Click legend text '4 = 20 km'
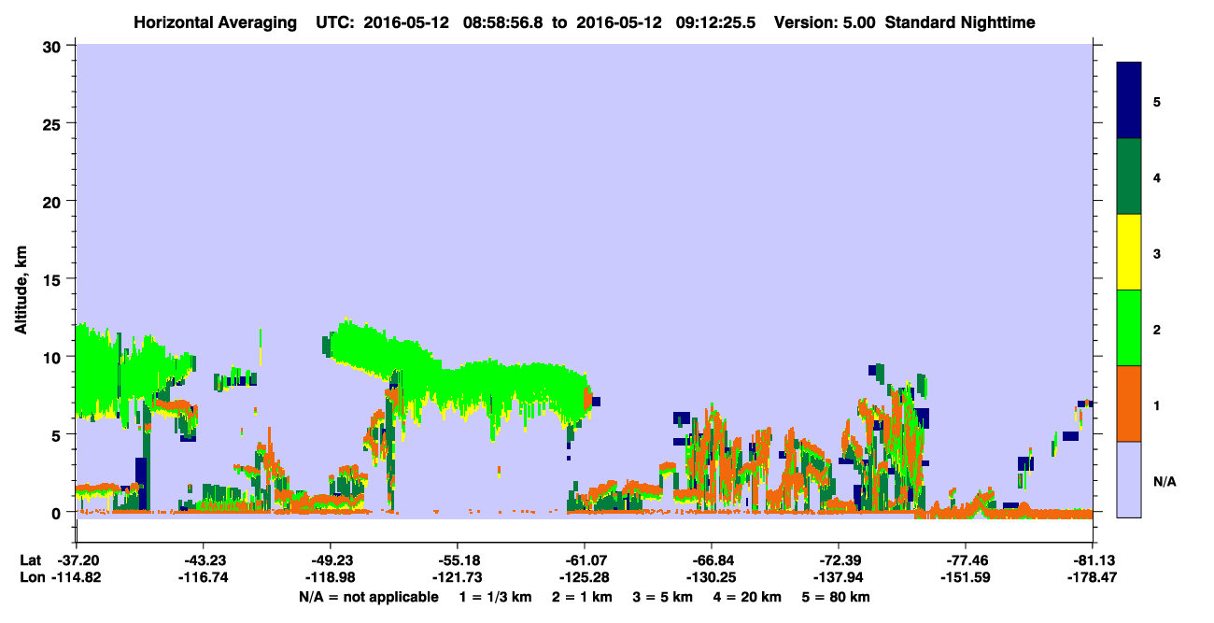Image resolution: width=1214 pixels, height=623 pixels. click(746, 596)
